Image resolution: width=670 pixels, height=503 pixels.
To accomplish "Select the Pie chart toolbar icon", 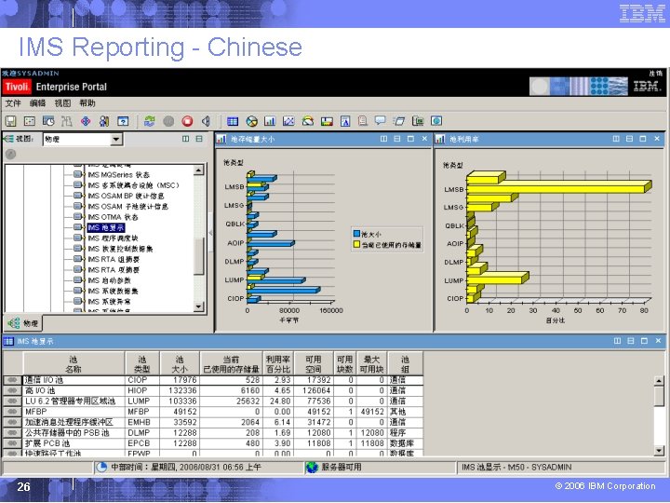I will (251, 121).
